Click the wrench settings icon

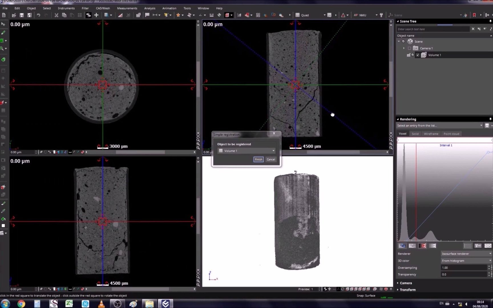[381, 15]
